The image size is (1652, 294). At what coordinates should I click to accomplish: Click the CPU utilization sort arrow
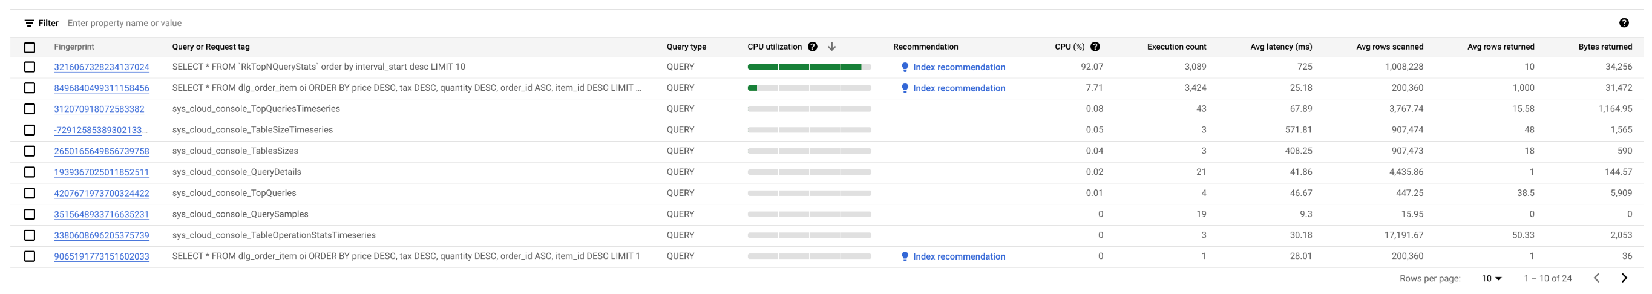point(832,47)
